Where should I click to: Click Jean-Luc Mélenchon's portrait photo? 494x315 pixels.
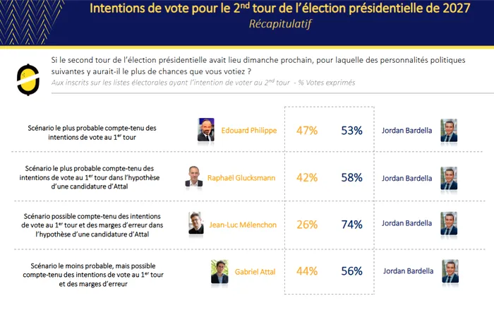[x=196, y=223]
